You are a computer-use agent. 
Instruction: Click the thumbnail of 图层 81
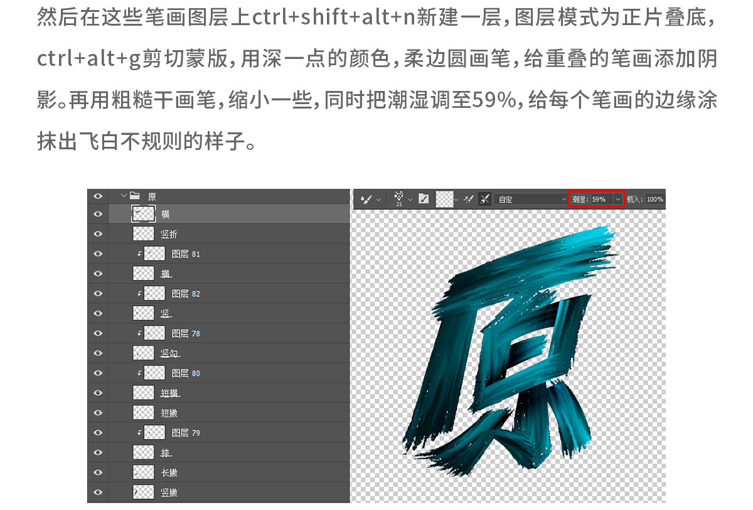pos(154,253)
